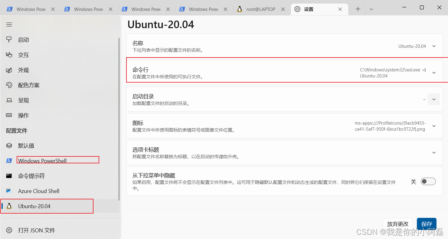This screenshot has width=448, height=239.
Task: Expand the 名称 setting chevron
Action: coord(434,46)
